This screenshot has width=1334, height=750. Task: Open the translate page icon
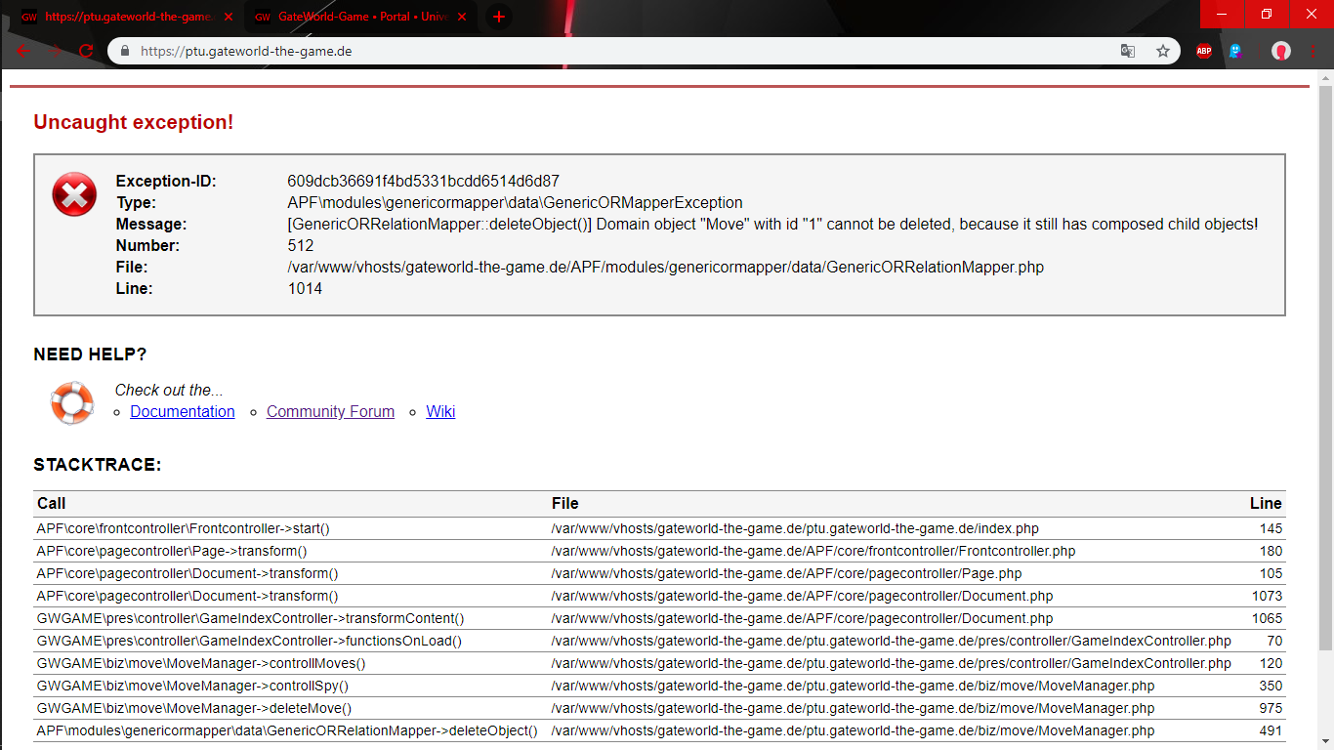1127,52
